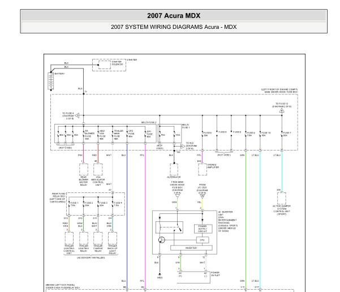The width and height of the screenshot is (340, 292).
Task: Click the 'MAIN UNDER-HOOD FUSE BOX' label
Action: coord(281,92)
